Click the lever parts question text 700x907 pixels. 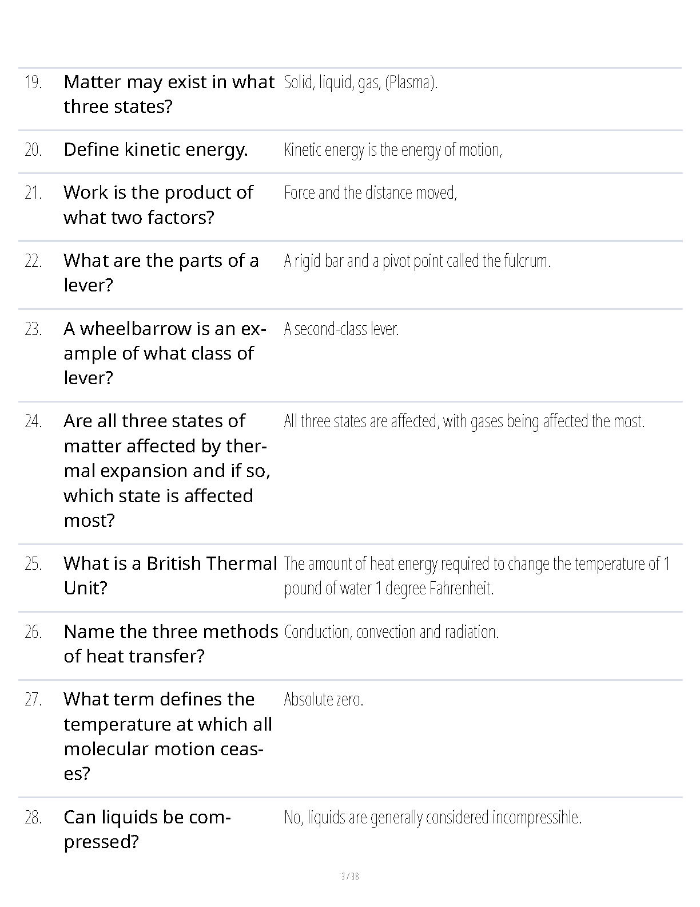pyautogui.click(x=161, y=273)
